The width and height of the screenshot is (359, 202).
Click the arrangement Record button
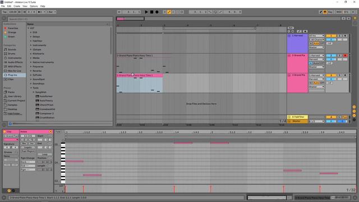[157, 12]
